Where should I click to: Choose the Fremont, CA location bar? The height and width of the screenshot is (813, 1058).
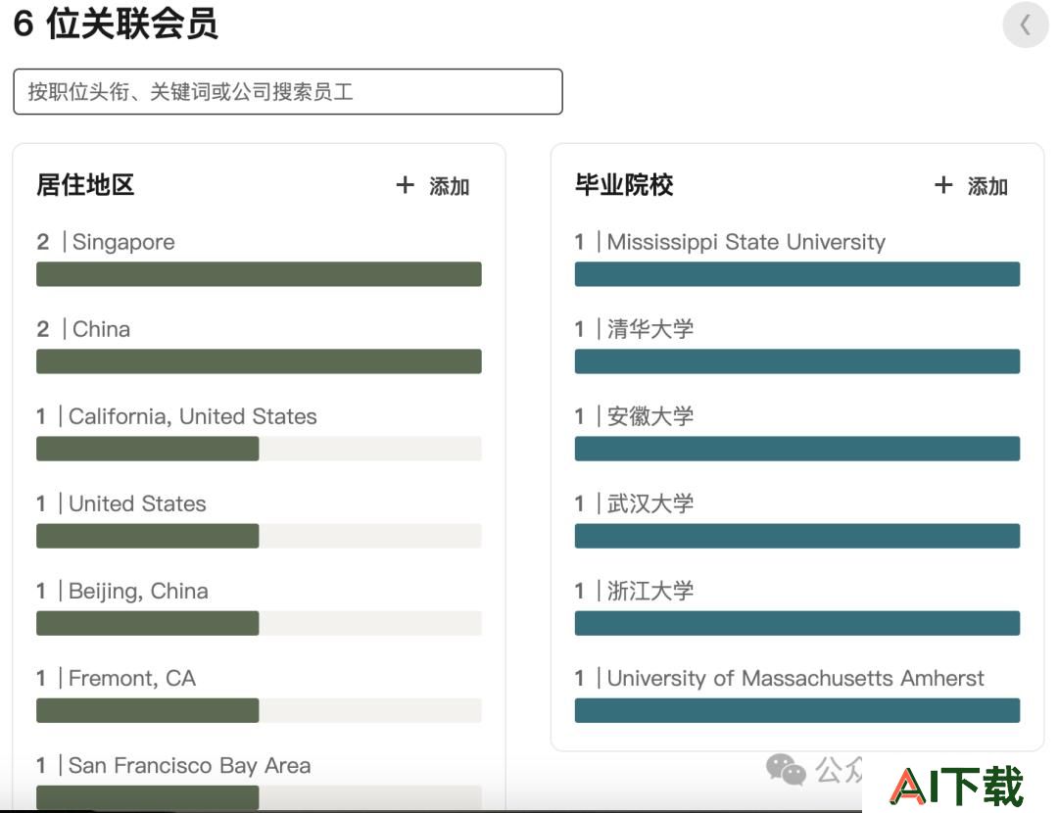click(x=259, y=710)
